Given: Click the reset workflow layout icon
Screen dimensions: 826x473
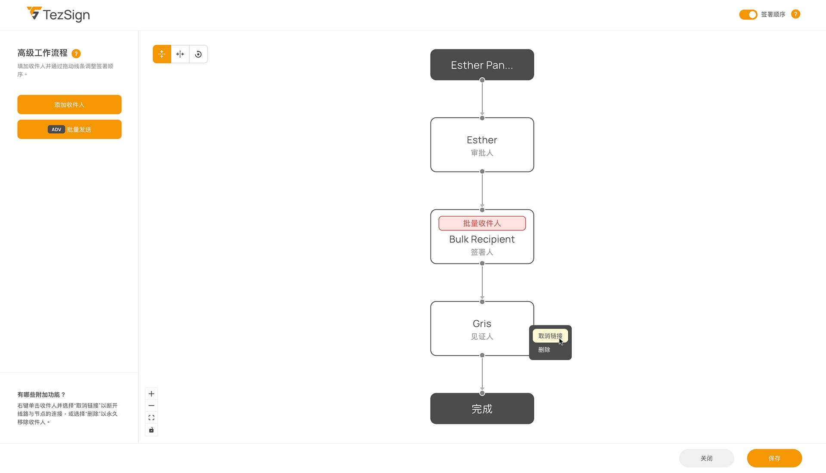Looking at the screenshot, I should point(198,54).
